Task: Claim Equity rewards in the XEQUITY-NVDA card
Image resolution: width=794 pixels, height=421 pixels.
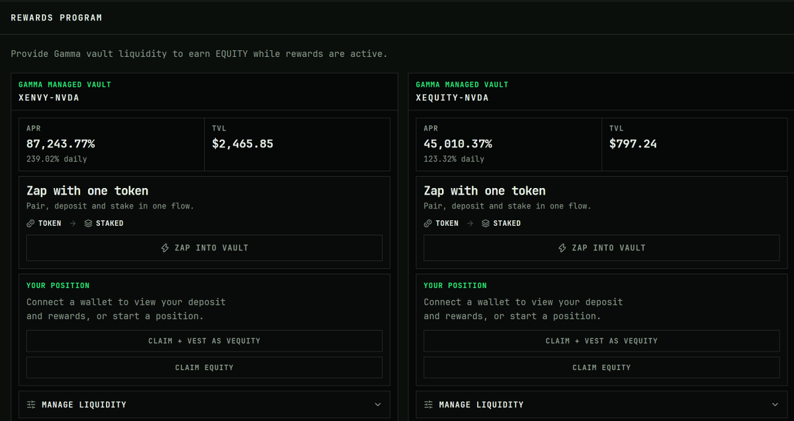Action: tap(601, 367)
